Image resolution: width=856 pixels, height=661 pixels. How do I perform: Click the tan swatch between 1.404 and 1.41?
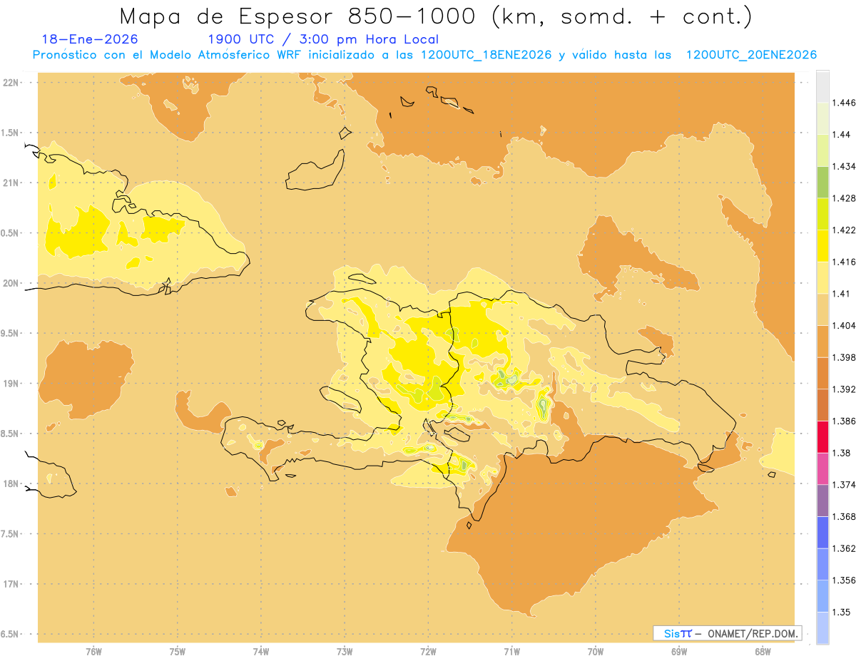822,309
